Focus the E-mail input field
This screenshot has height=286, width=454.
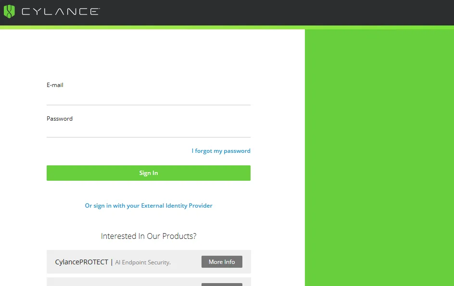click(x=149, y=98)
